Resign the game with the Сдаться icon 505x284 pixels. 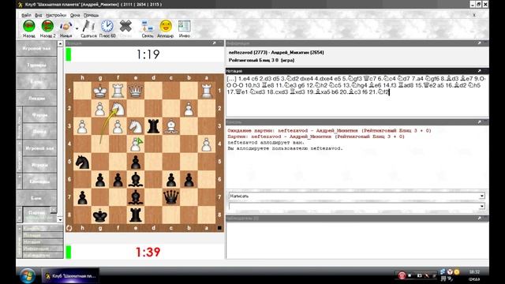(x=88, y=26)
